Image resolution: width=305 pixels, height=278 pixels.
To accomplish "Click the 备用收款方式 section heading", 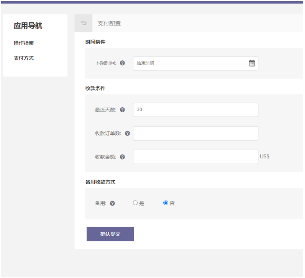I will pyautogui.click(x=100, y=182).
